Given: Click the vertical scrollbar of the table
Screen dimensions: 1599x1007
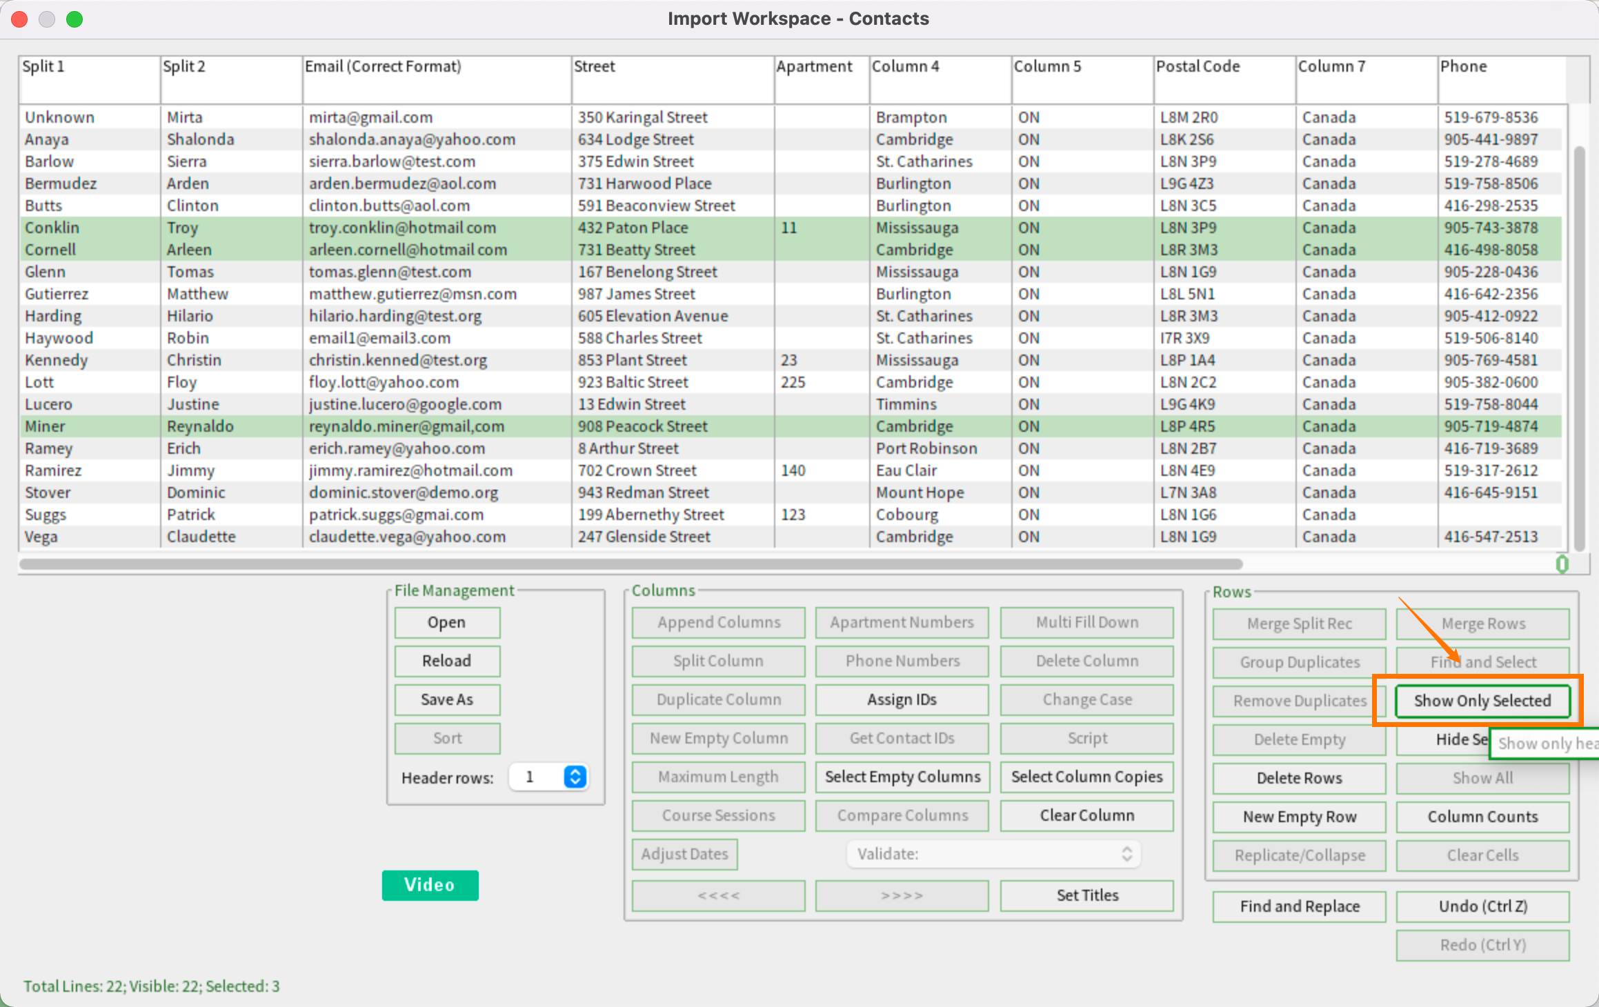Looking at the screenshot, I should [1579, 348].
